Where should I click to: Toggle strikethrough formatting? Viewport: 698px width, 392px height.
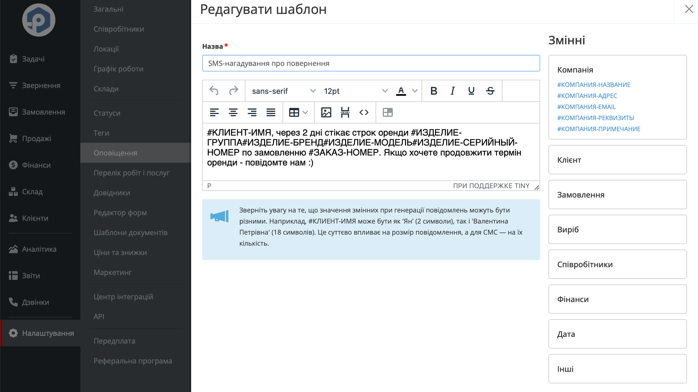point(490,91)
